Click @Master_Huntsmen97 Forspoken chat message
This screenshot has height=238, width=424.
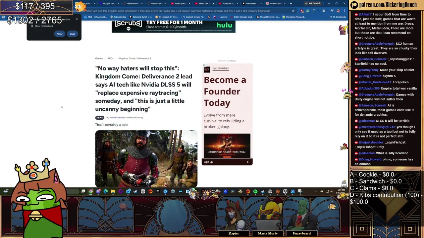(x=382, y=82)
